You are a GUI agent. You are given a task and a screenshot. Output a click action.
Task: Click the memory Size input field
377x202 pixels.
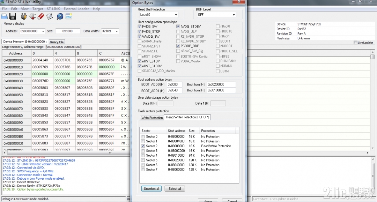click(68, 31)
